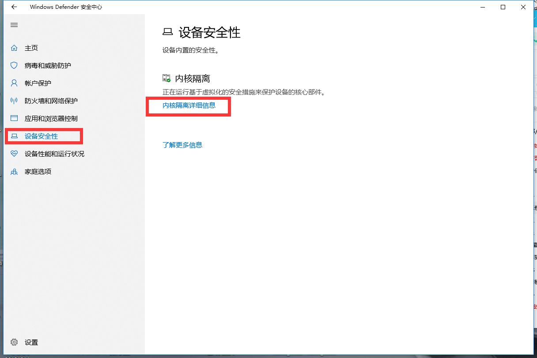Close the Windows Defender 安全中心 window
Image resolution: width=537 pixels, height=358 pixels.
(x=524, y=7)
